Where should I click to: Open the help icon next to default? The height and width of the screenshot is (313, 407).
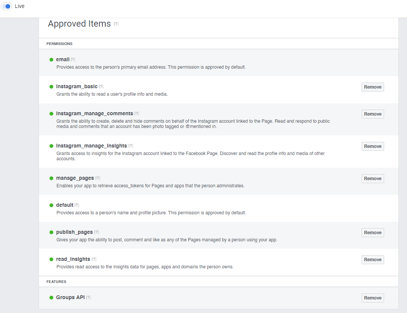(77, 205)
